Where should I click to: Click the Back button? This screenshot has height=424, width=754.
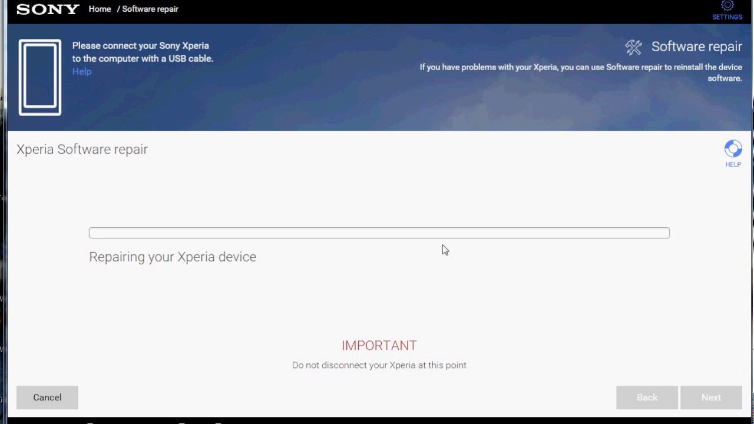pyautogui.click(x=647, y=397)
